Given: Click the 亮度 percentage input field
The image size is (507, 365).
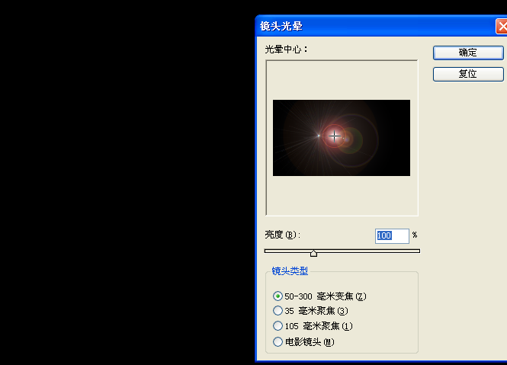Looking at the screenshot, I should 392,235.
